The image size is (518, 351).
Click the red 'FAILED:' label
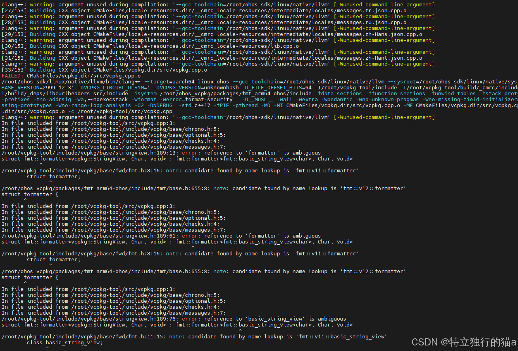click(13, 76)
